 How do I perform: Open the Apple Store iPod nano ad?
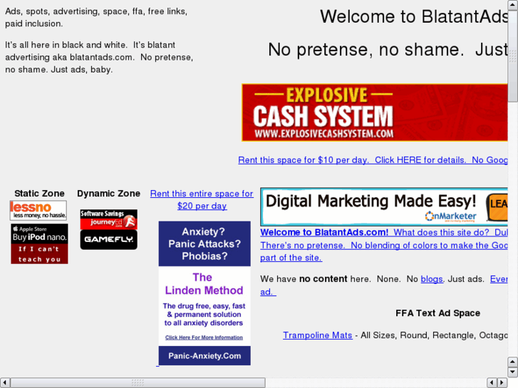[x=39, y=234]
